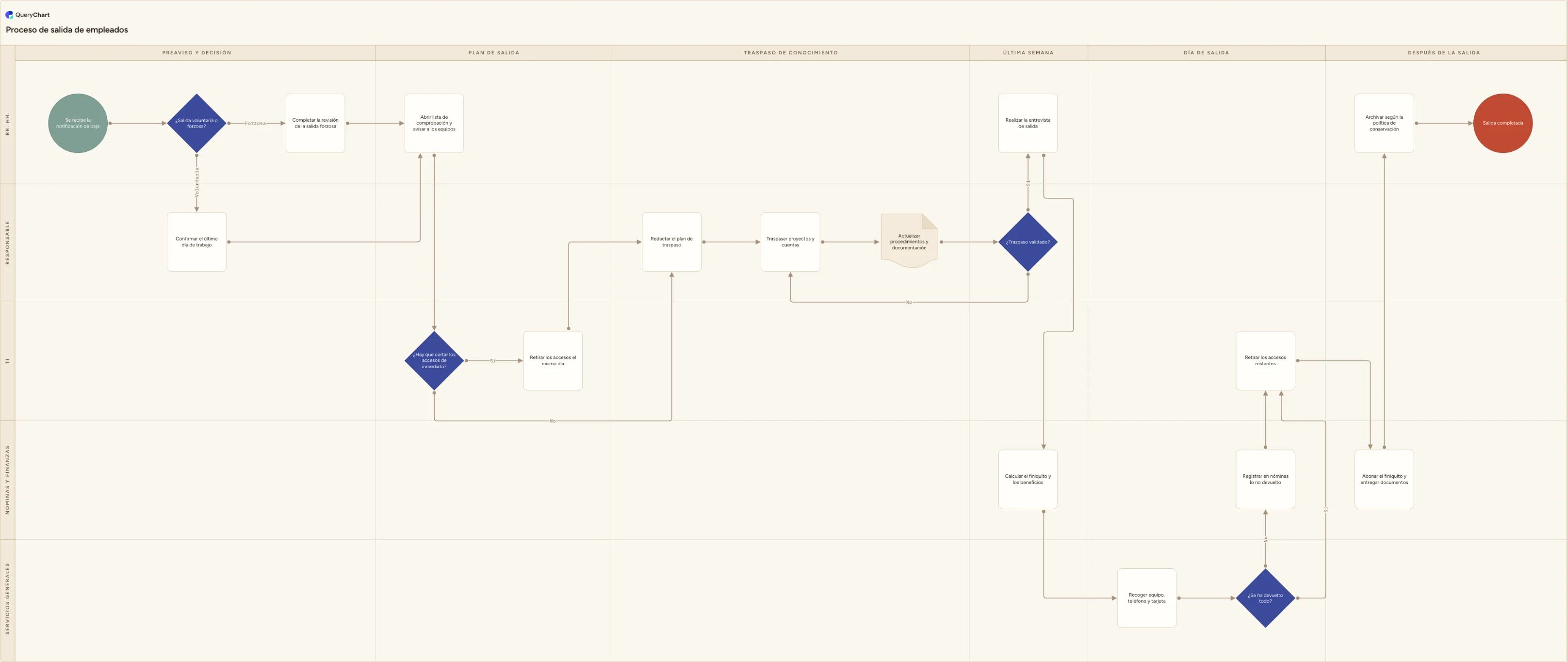1567x662 pixels.
Task: Click the 'Servicios generales' lane label
Action: point(7,599)
